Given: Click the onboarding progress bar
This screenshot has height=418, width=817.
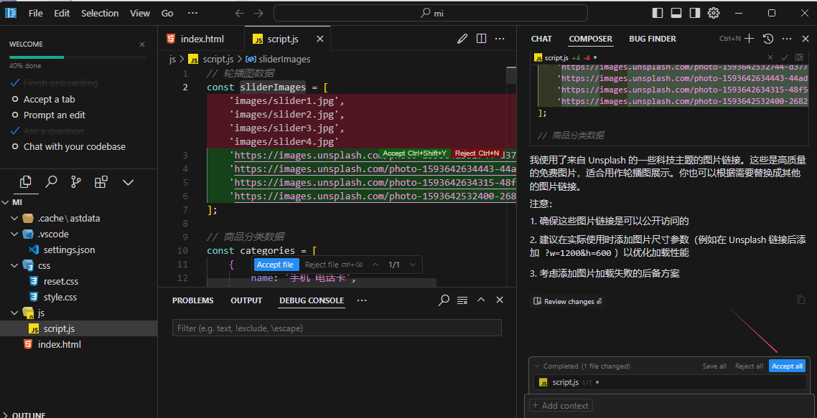Looking at the screenshot, I should click(77, 57).
